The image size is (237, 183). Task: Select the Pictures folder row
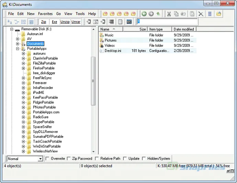[x=148, y=41]
